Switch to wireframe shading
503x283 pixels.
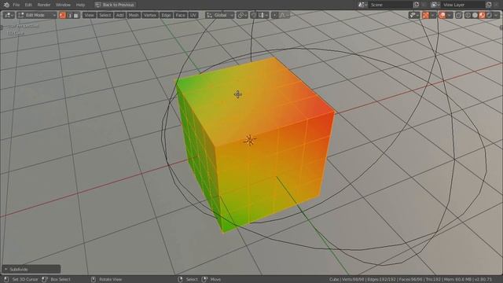468,15
